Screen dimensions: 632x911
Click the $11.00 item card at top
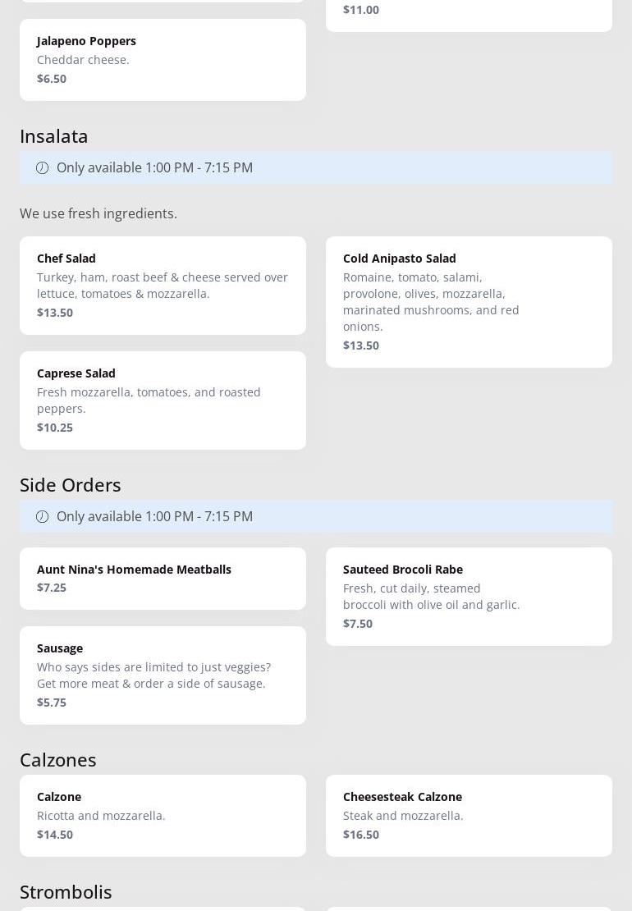point(469,12)
